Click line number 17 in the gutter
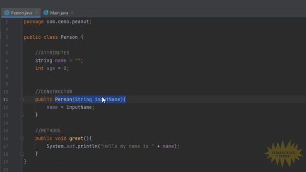This screenshot has height=172, width=306. [x=6, y=146]
